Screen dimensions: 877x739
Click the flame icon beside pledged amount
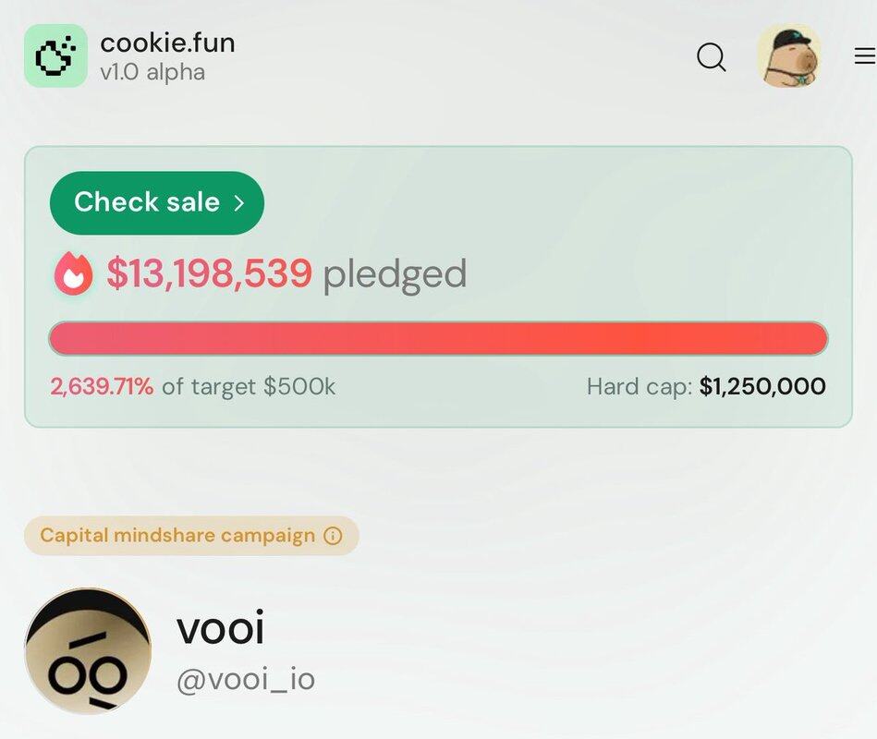click(x=73, y=273)
